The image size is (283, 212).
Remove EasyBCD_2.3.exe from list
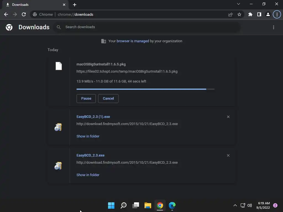[x=228, y=155]
